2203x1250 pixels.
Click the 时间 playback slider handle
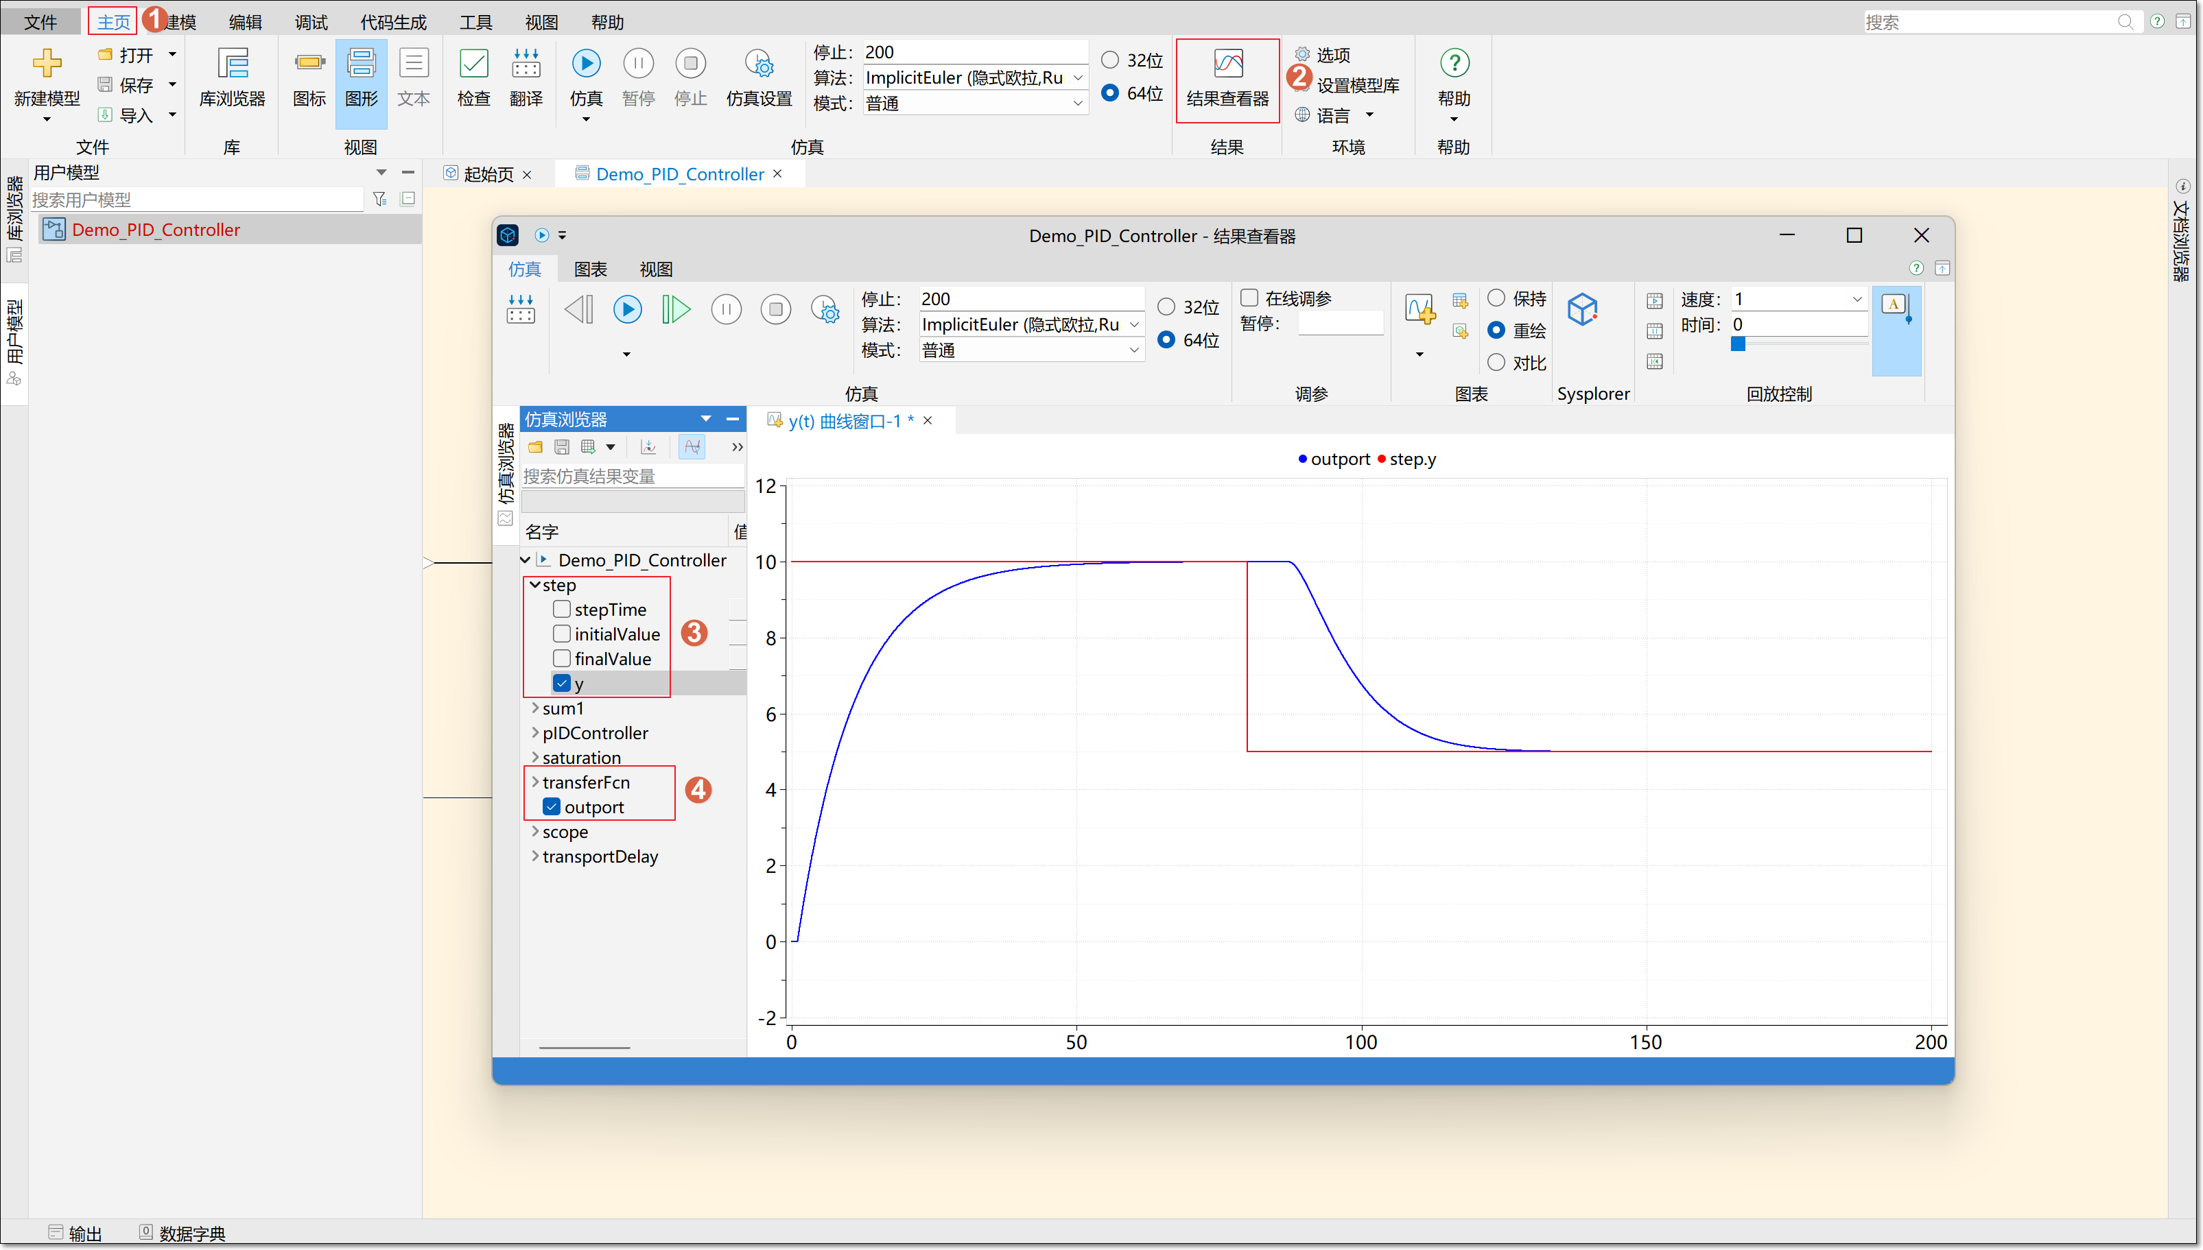click(x=1737, y=344)
